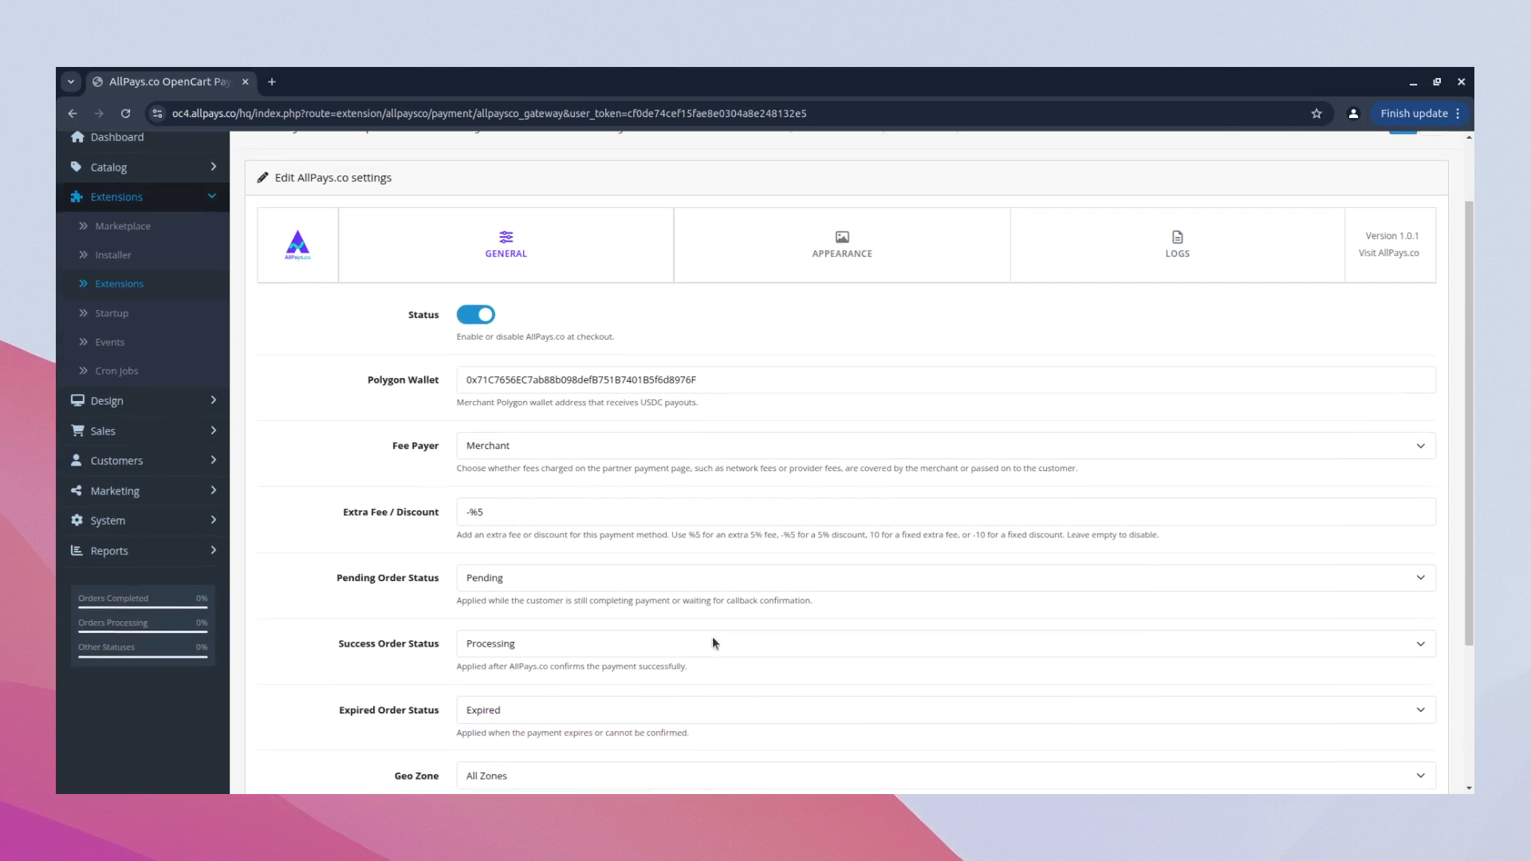Click the pencil edit icon
The height and width of the screenshot is (861, 1531).
pyautogui.click(x=262, y=178)
